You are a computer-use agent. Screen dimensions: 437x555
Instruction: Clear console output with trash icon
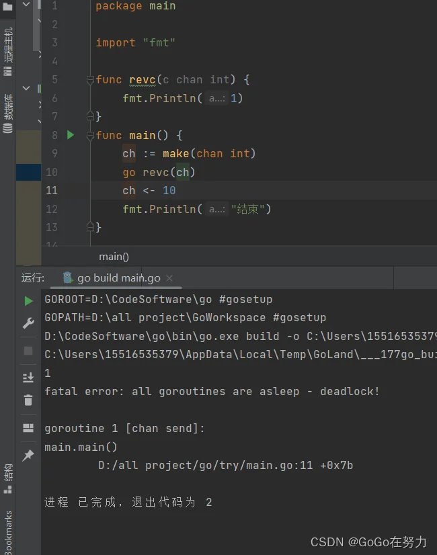pyautogui.click(x=28, y=400)
